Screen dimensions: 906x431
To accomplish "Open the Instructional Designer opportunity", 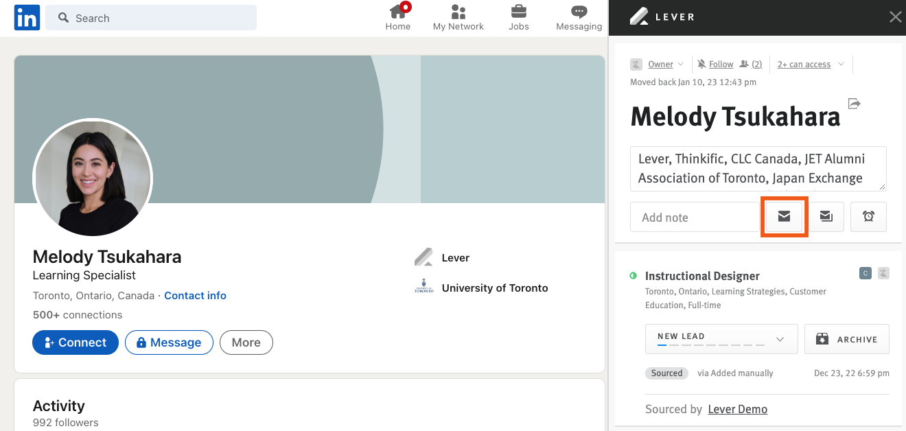I will (x=702, y=276).
